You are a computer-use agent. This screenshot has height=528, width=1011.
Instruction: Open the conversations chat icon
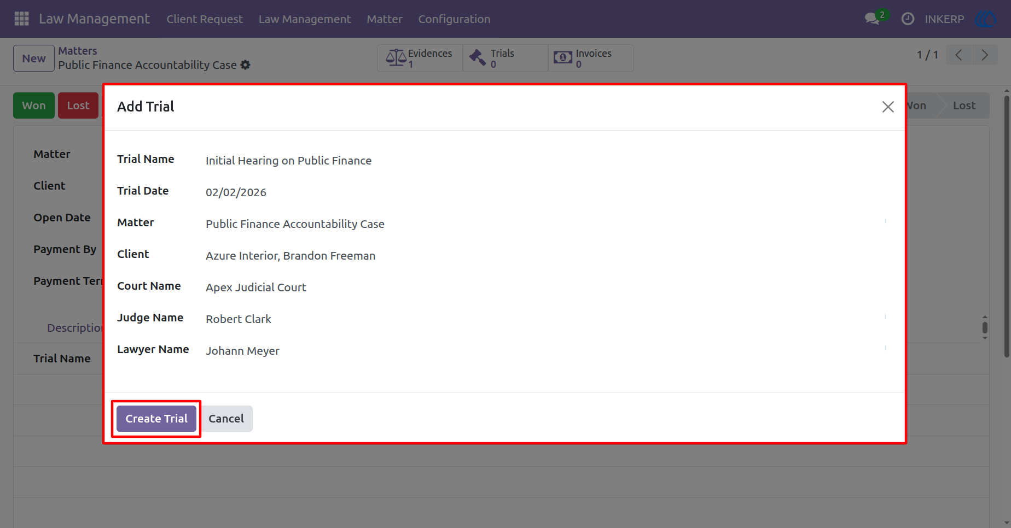click(872, 19)
